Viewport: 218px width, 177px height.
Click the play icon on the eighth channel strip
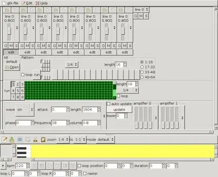point(129,10)
